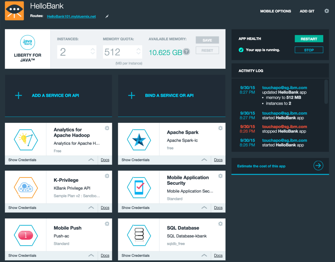Open the Mobile Application Security hexagon icon

pyautogui.click(x=139, y=187)
